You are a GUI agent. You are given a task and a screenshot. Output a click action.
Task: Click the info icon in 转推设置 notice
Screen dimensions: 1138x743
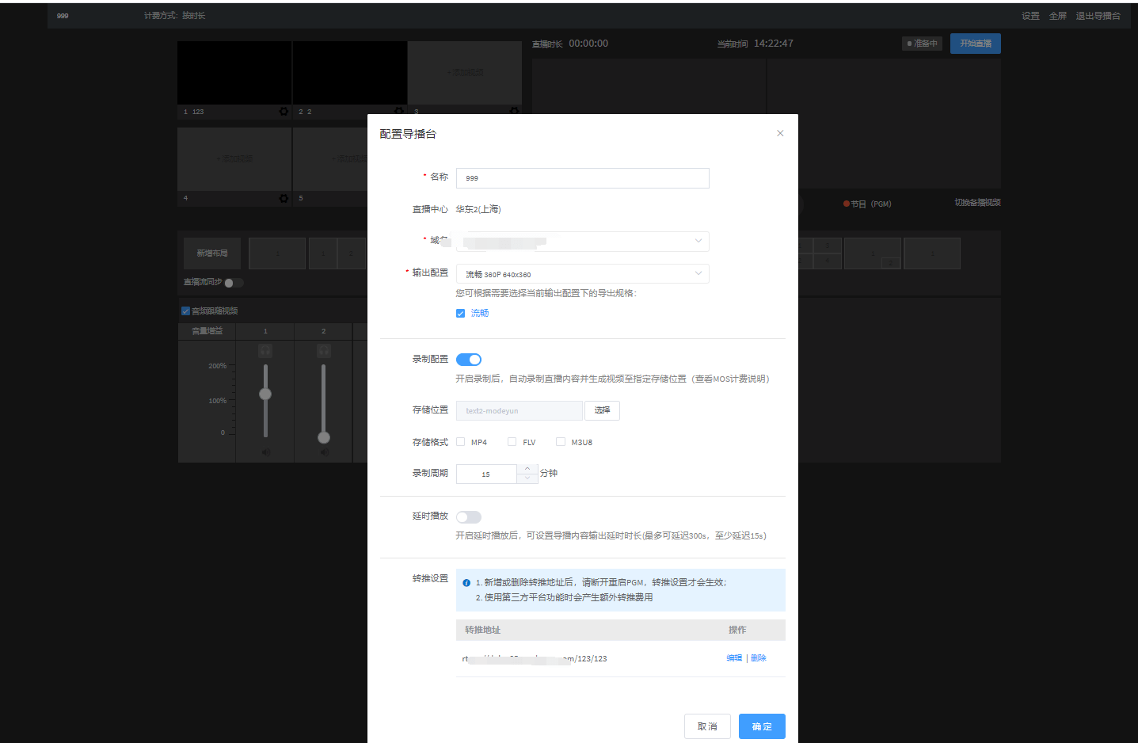(466, 583)
